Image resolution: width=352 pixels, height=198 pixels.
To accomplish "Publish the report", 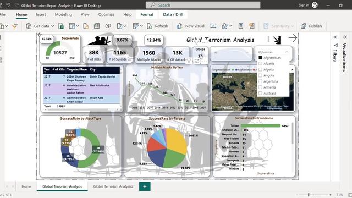I will tap(311, 26).
